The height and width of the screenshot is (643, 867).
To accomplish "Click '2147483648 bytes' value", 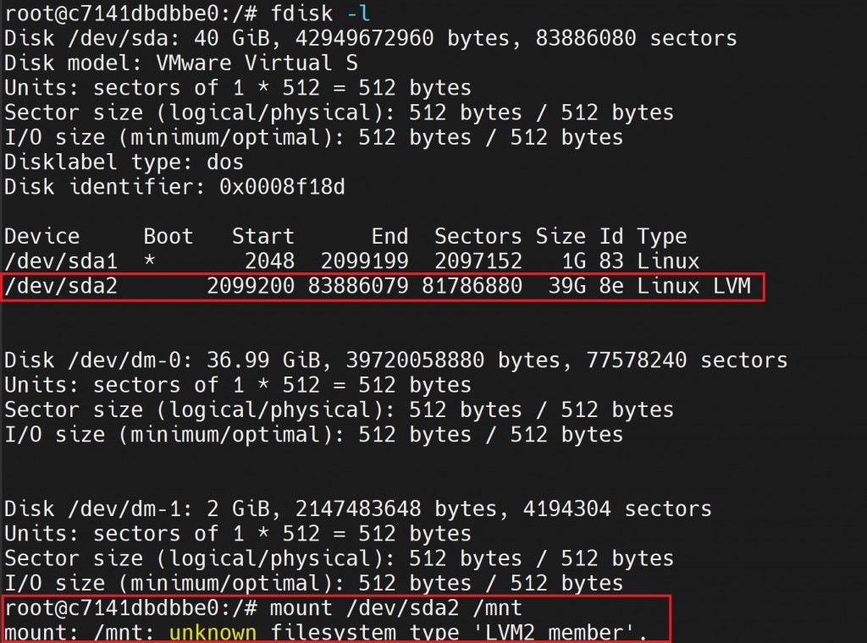I will click(396, 508).
